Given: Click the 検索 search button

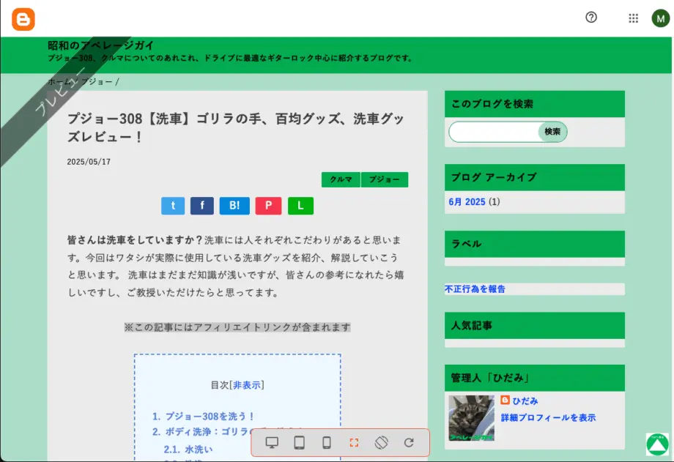Looking at the screenshot, I should click(552, 132).
